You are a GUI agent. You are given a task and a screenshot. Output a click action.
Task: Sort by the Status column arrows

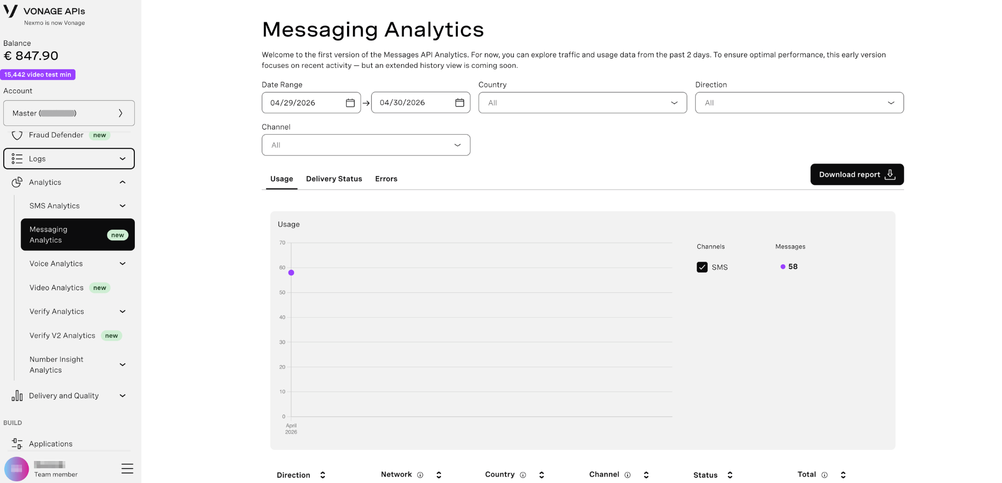click(x=730, y=475)
